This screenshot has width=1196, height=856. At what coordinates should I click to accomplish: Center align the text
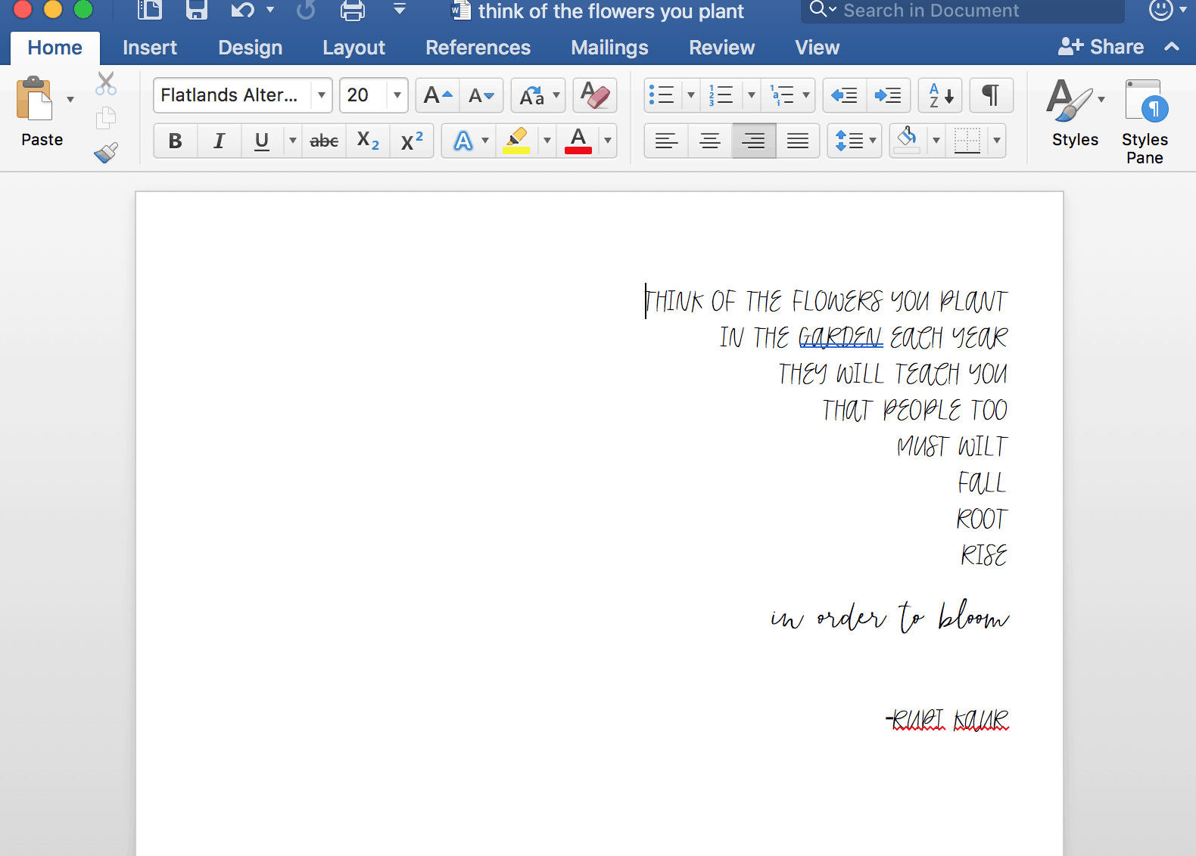coord(710,141)
